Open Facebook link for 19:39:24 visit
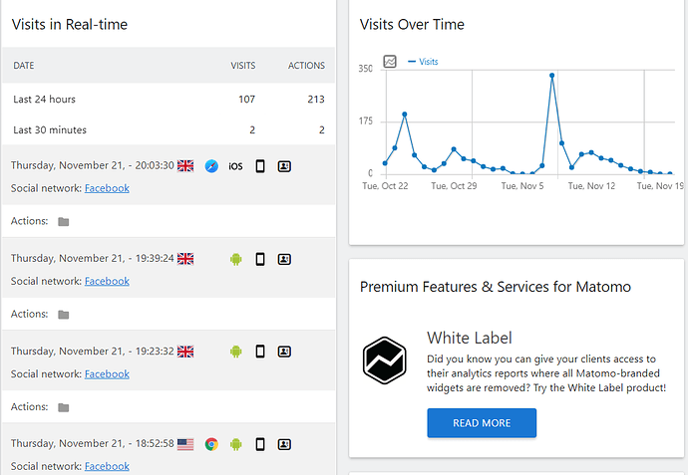This screenshot has width=688, height=475. pyautogui.click(x=107, y=281)
